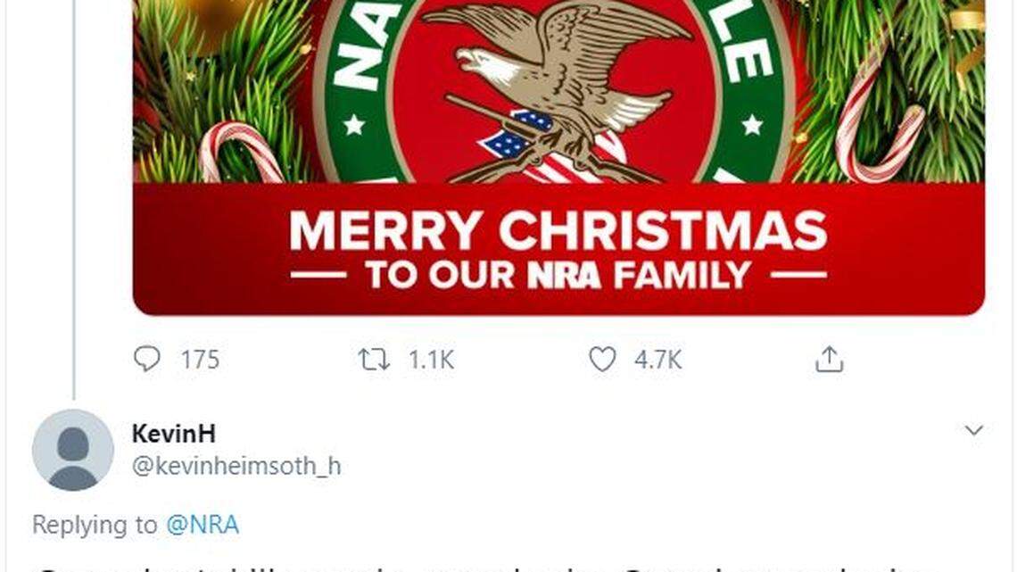The width and height of the screenshot is (1017, 572).
Task: Click the retweet icon on the NRA tweet
Action: [x=377, y=360]
